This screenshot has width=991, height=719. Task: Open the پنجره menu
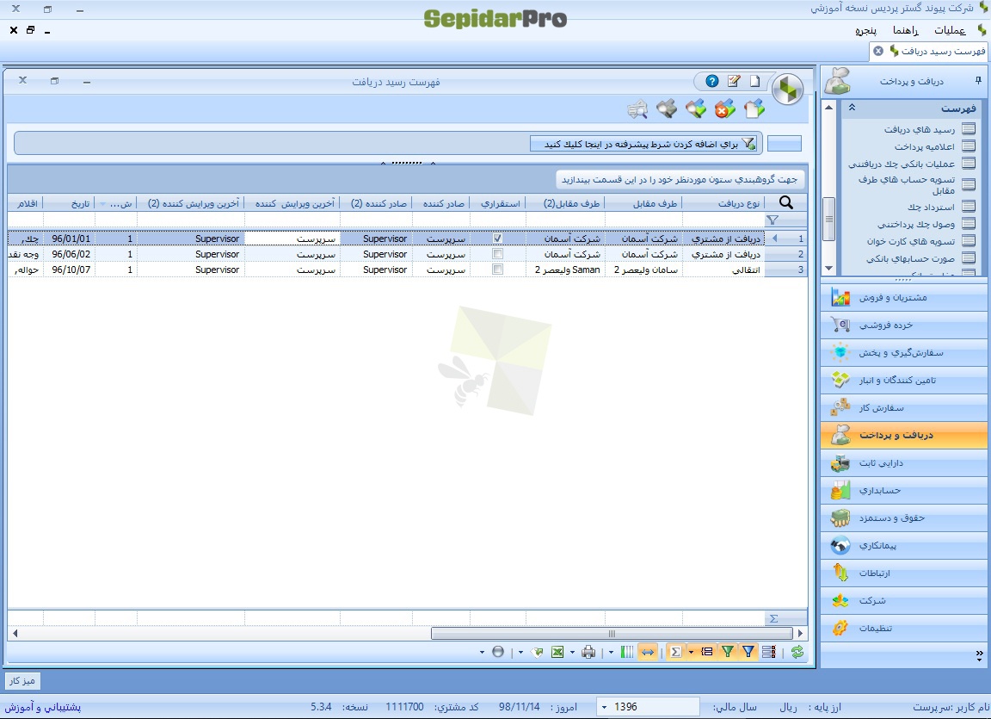[x=866, y=30]
